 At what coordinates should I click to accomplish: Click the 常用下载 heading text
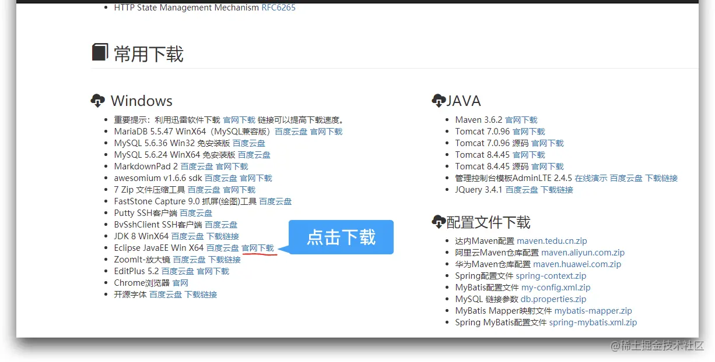149,54
